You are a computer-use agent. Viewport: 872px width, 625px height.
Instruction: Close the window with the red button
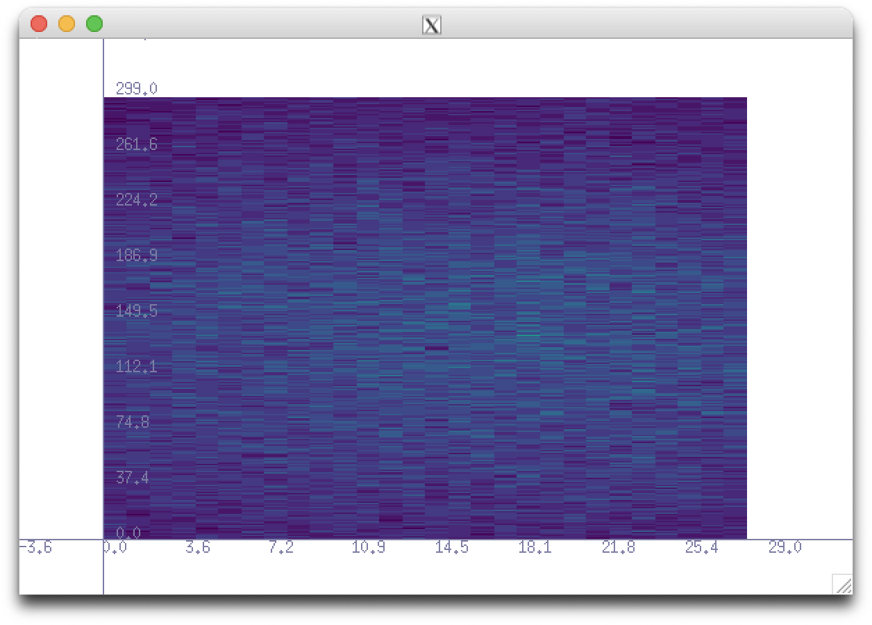point(39,24)
